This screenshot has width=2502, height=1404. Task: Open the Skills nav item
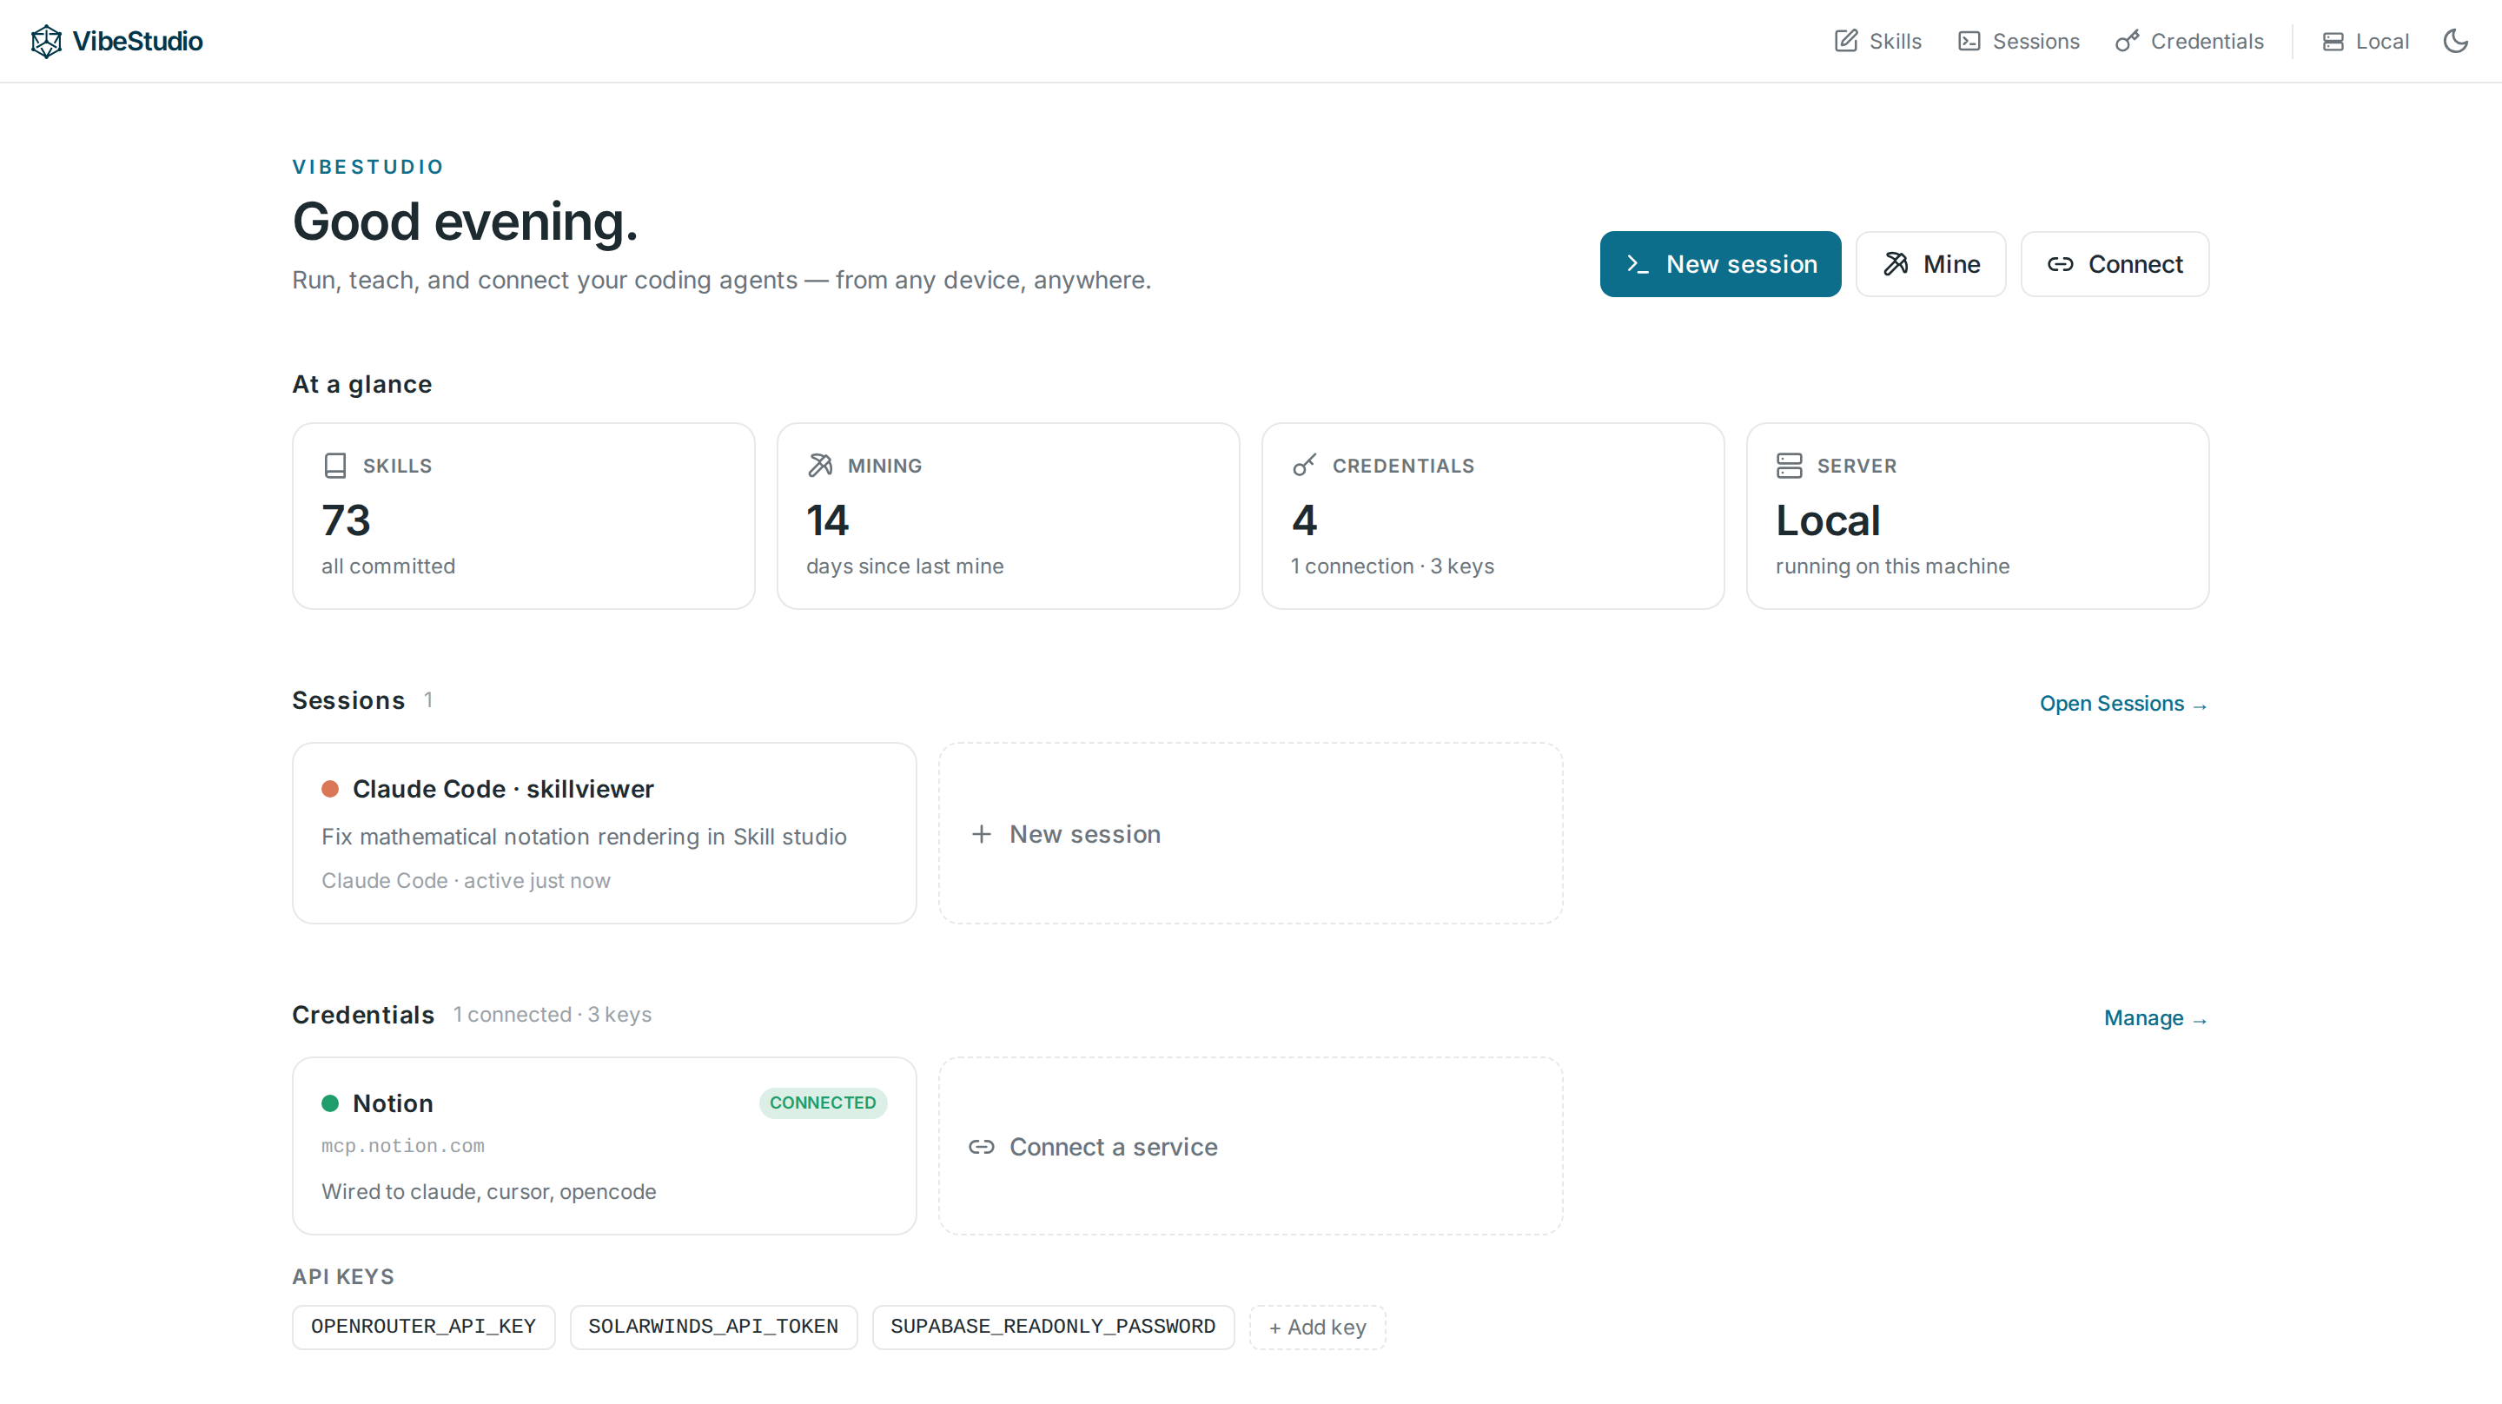pyautogui.click(x=1877, y=41)
